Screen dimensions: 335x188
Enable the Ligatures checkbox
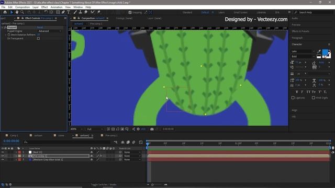tap(293, 98)
